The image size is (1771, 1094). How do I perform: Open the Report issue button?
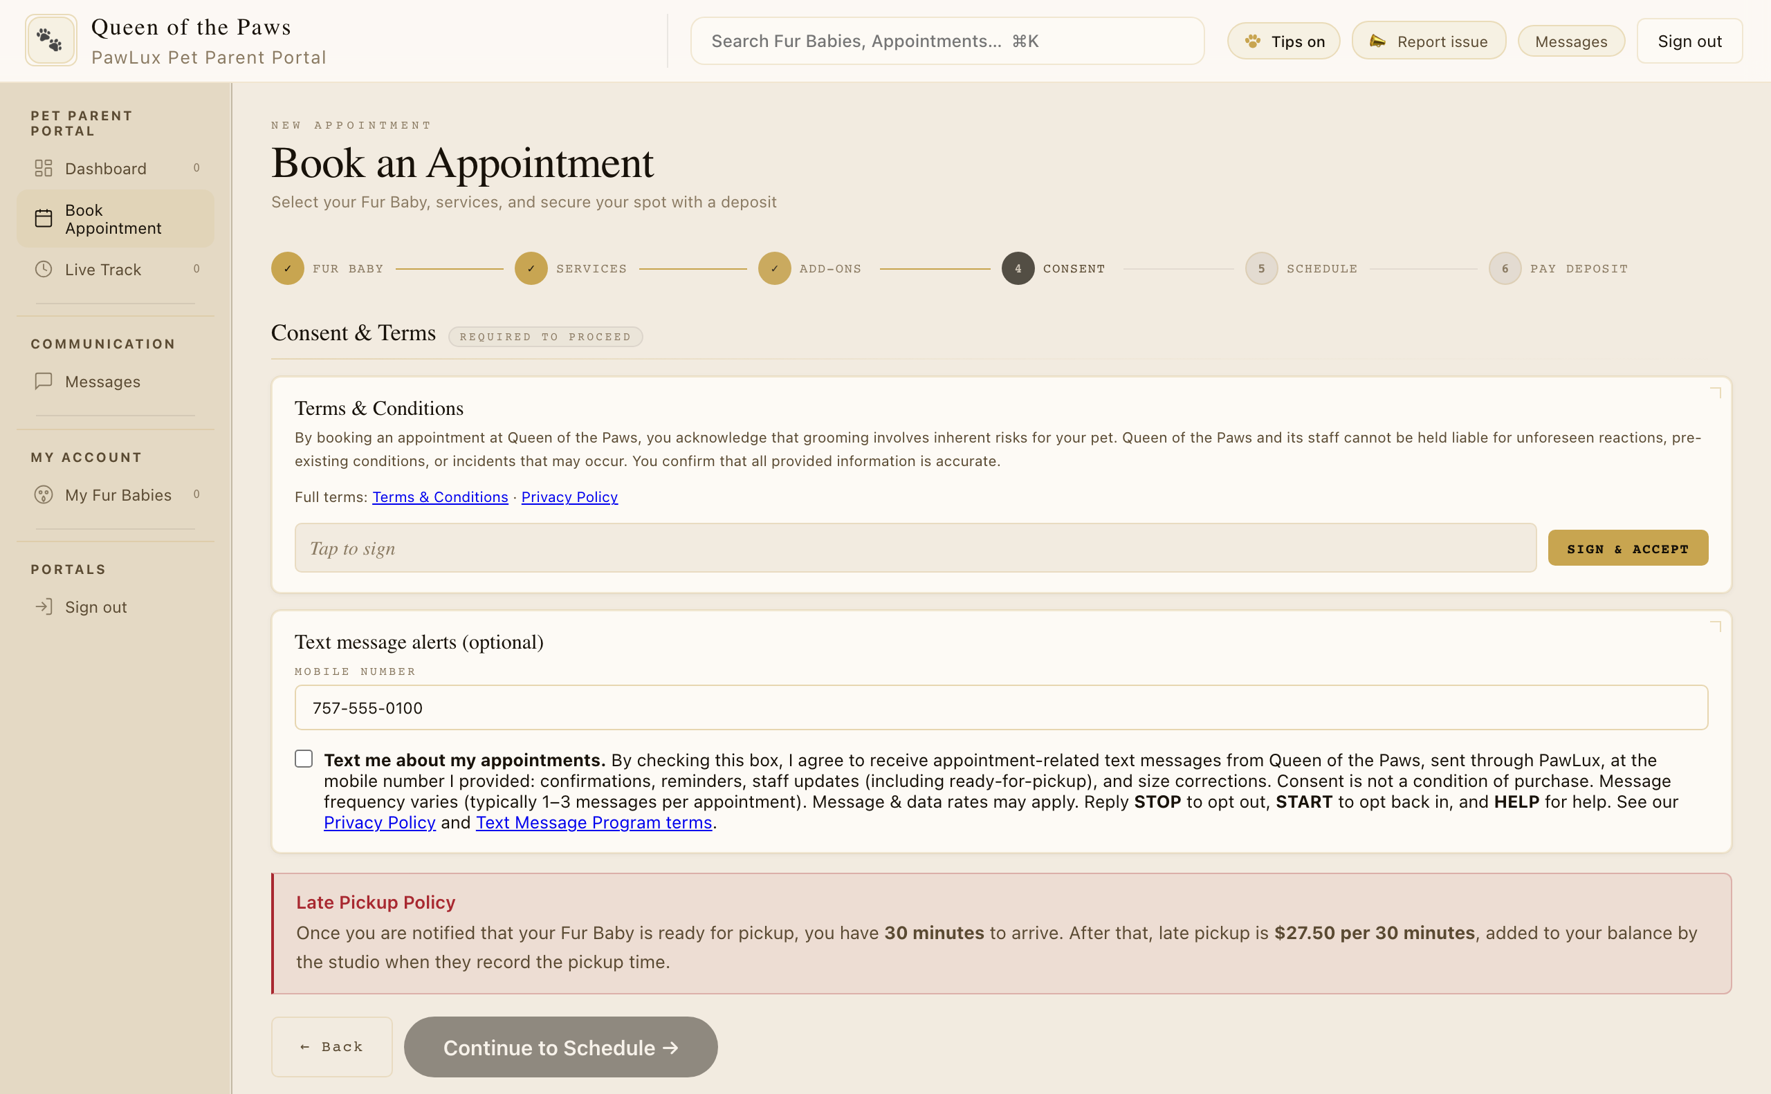(x=1428, y=41)
